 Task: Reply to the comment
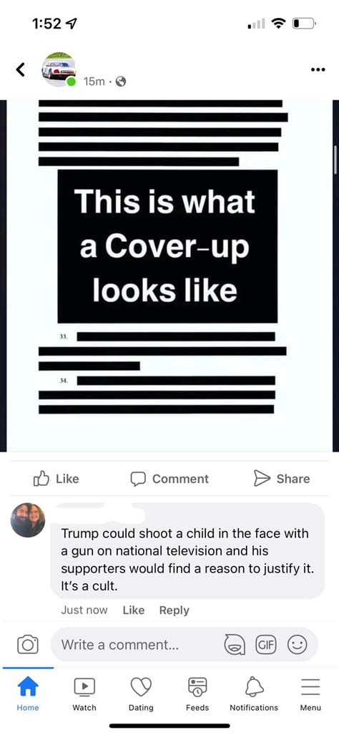(x=175, y=610)
